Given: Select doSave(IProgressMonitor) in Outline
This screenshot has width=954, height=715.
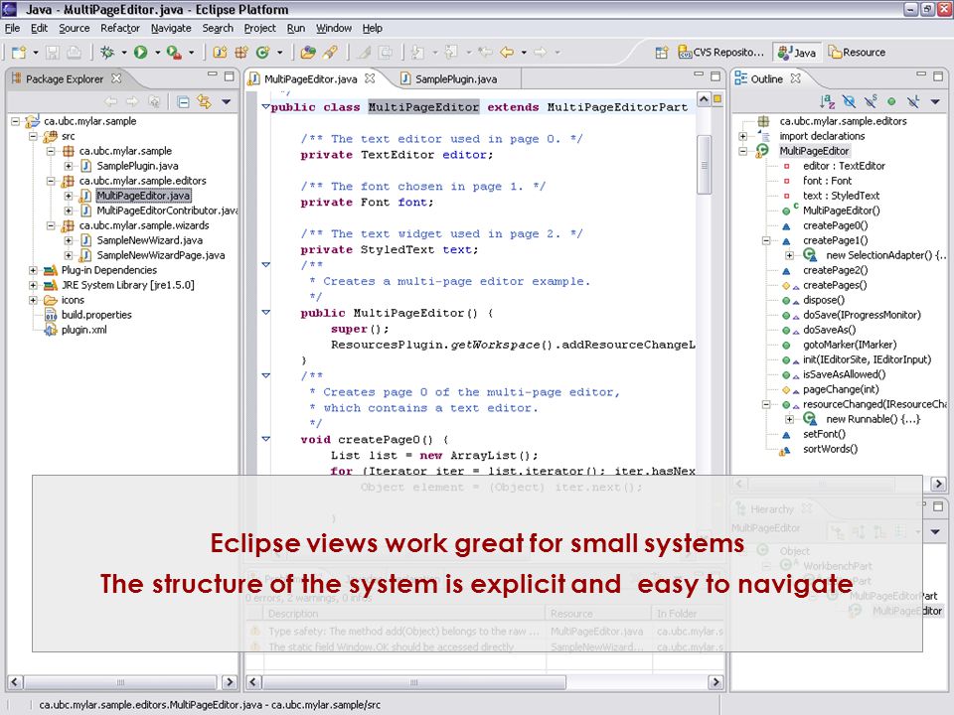Looking at the screenshot, I should point(862,315).
